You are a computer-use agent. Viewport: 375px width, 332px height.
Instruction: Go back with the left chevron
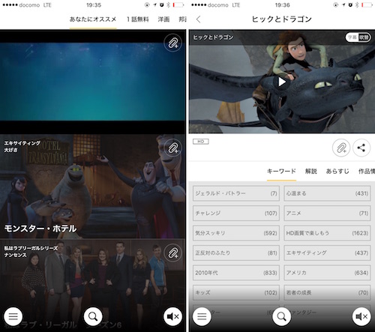(199, 19)
